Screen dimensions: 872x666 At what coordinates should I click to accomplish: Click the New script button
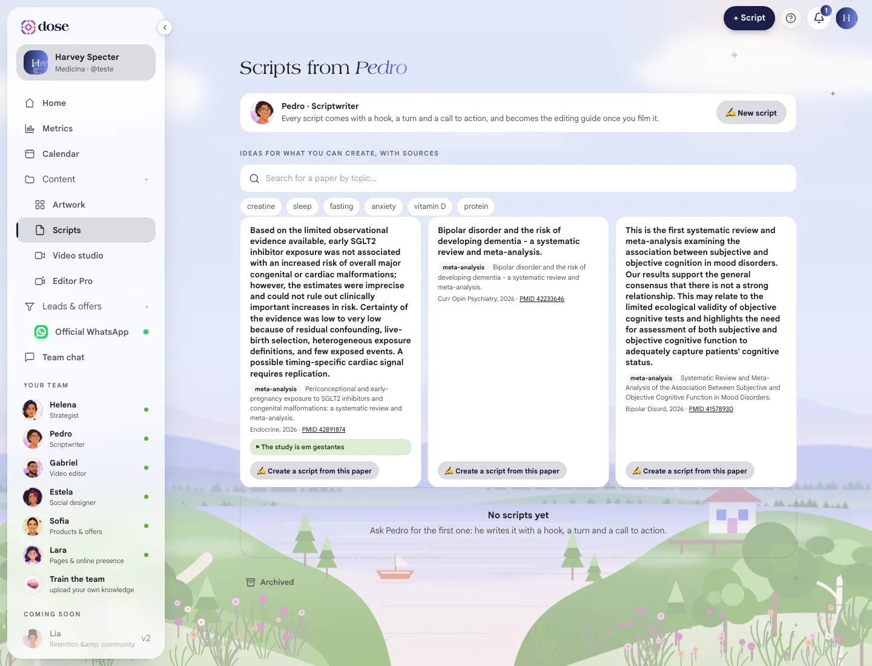[x=751, y=113]
